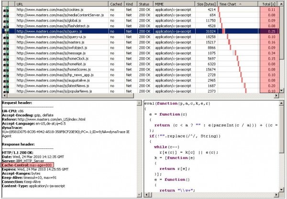Click the Referer index.html URL

click(52, 119)
